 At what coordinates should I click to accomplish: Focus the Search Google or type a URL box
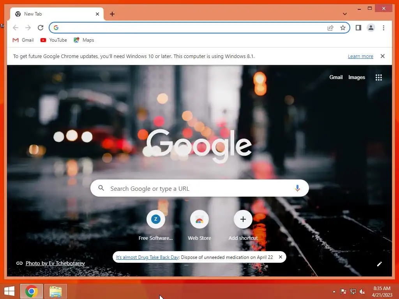click(199, 188)
